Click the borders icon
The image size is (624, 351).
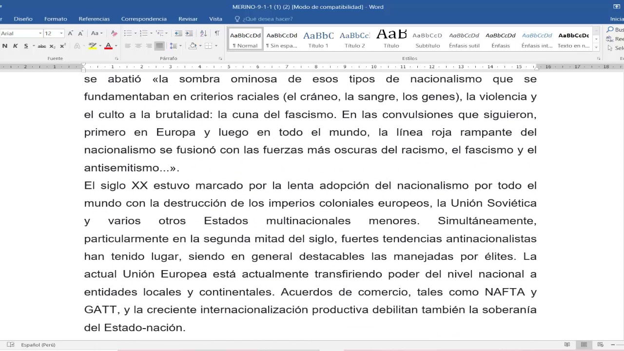tap(208, 46)
